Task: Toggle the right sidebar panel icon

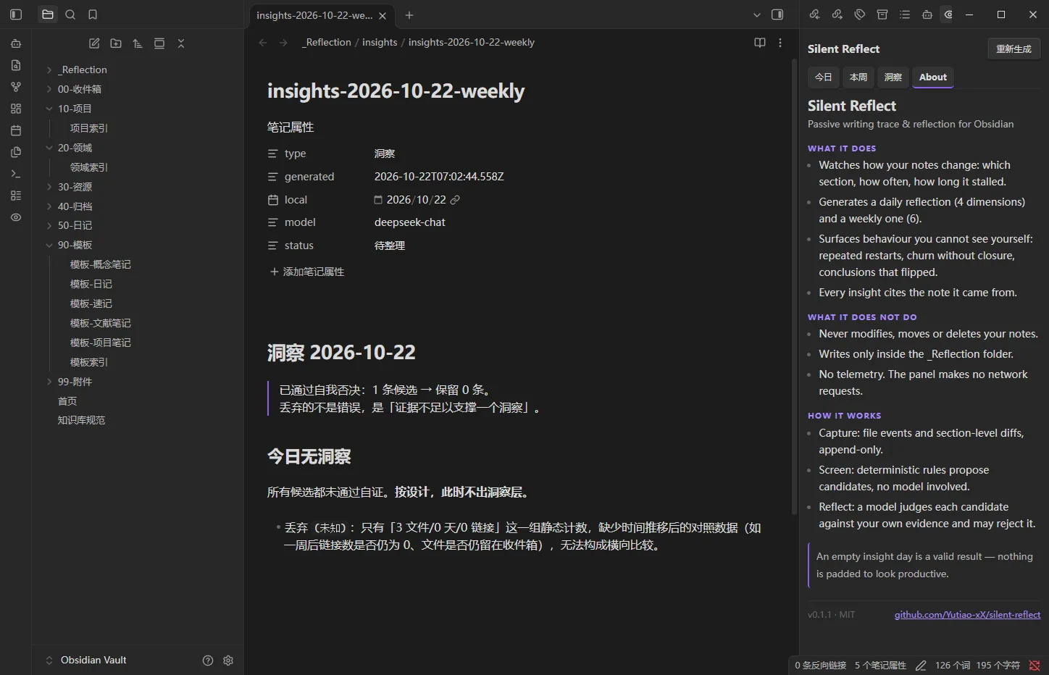Action: 777,14
